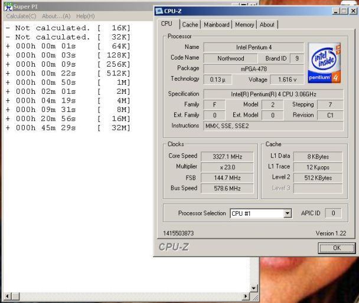Click the Super PI scroll left arrow
The height and width of the screenshot is (303, 359).
pos(7,297)
